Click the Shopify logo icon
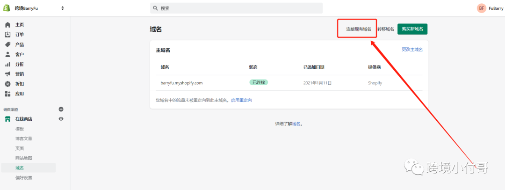 click(x=7, y=8)
